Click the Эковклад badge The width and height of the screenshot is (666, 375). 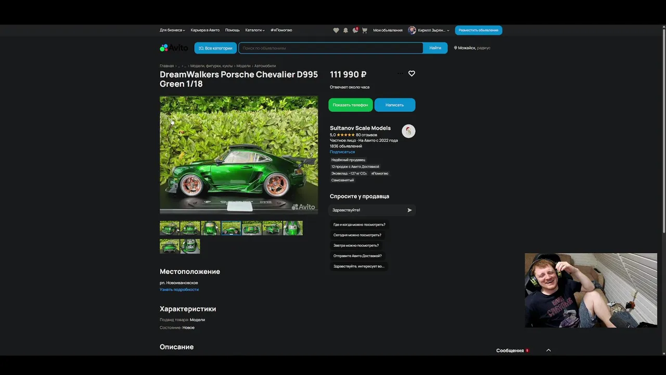click(349, 173)
